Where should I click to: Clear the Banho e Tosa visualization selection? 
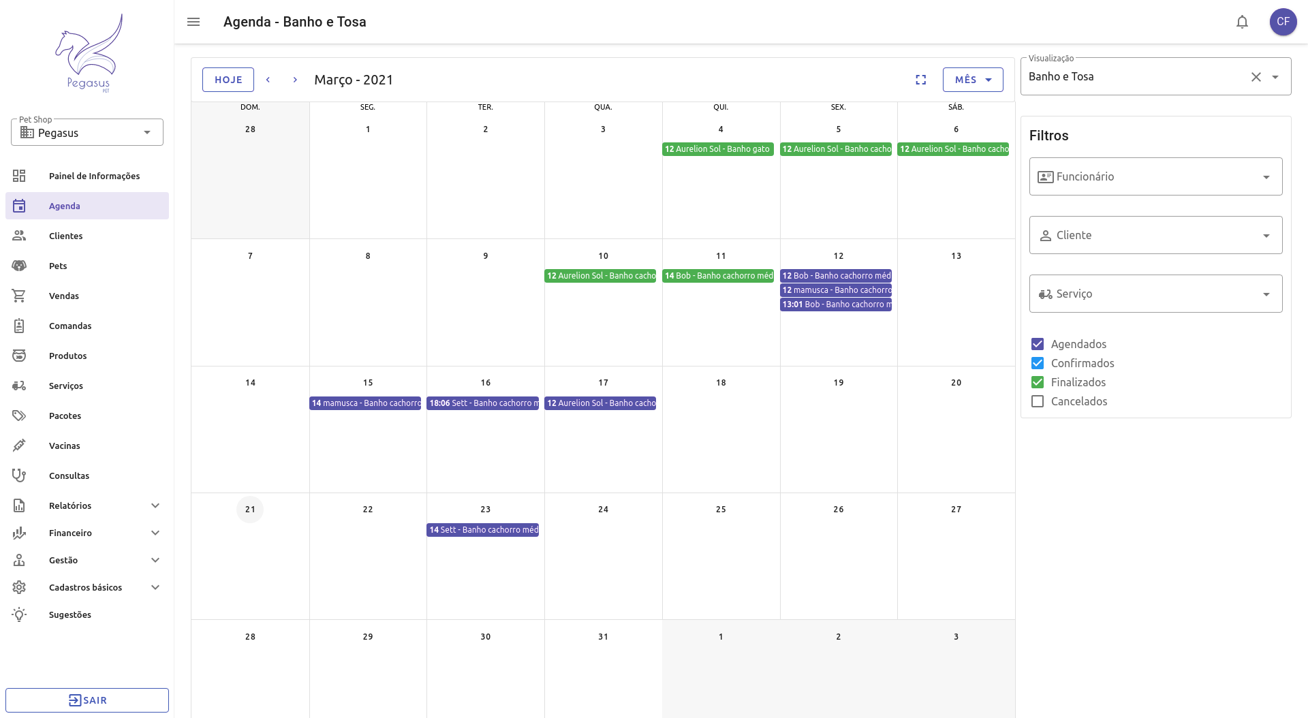(x=1256, y=77)
